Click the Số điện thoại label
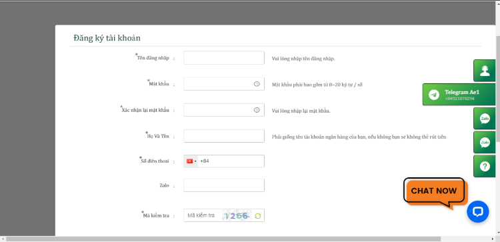This screenshot has width=500, height=242. coord(155,161)
